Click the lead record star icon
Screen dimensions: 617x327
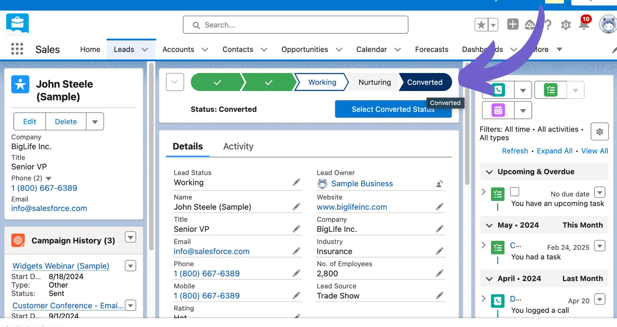click(20, 84)
